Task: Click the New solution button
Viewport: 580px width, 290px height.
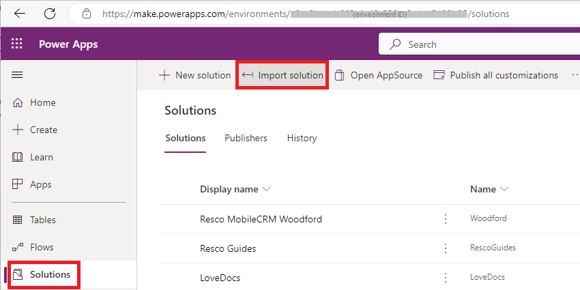Action: (195, 75)
